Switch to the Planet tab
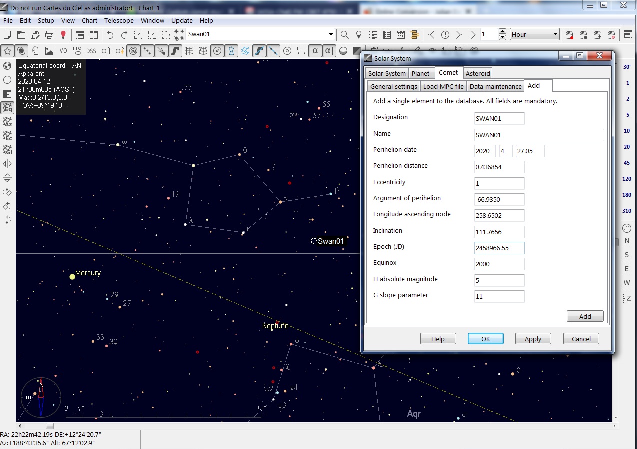Screen dimensions: 637x449 pos(420,73)
